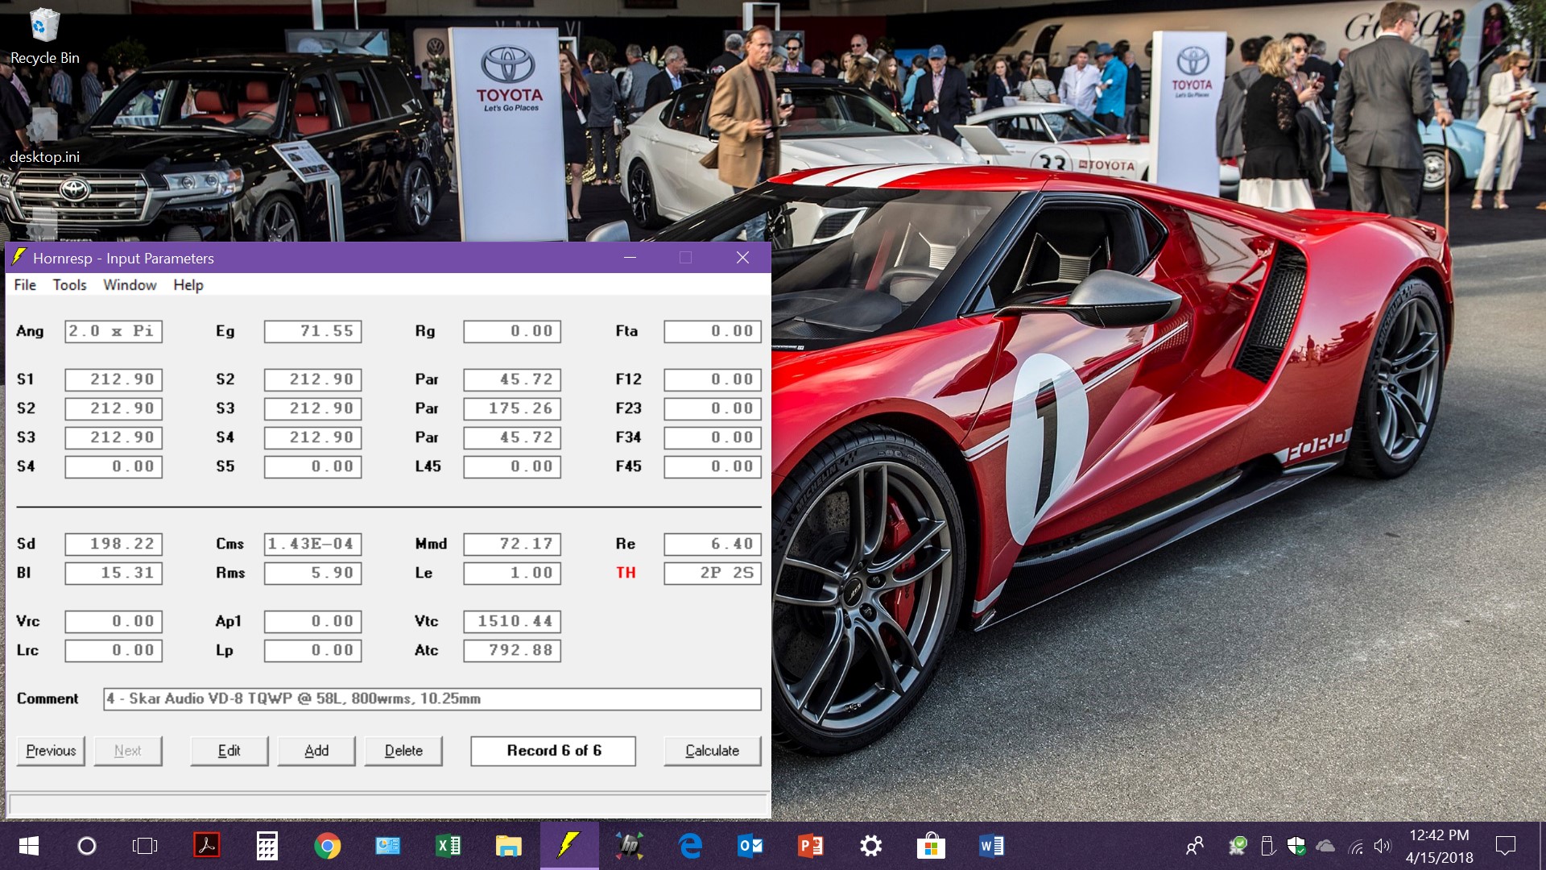This screenshot has height=870, width=1546.
Task: Select the Ap1 input field
Action: pos(312,621)
